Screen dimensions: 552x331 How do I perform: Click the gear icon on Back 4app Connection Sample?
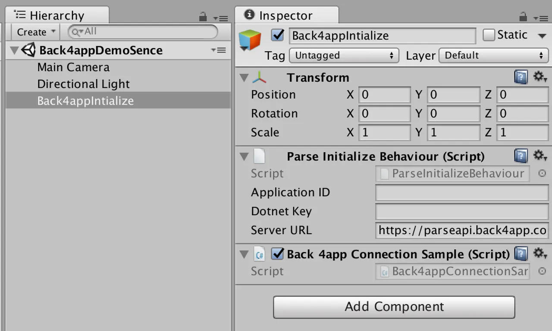[540, 254]
